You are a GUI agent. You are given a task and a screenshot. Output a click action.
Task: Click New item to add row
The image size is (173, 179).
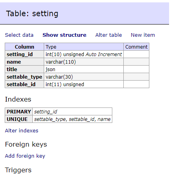click(x=143, y=35)
